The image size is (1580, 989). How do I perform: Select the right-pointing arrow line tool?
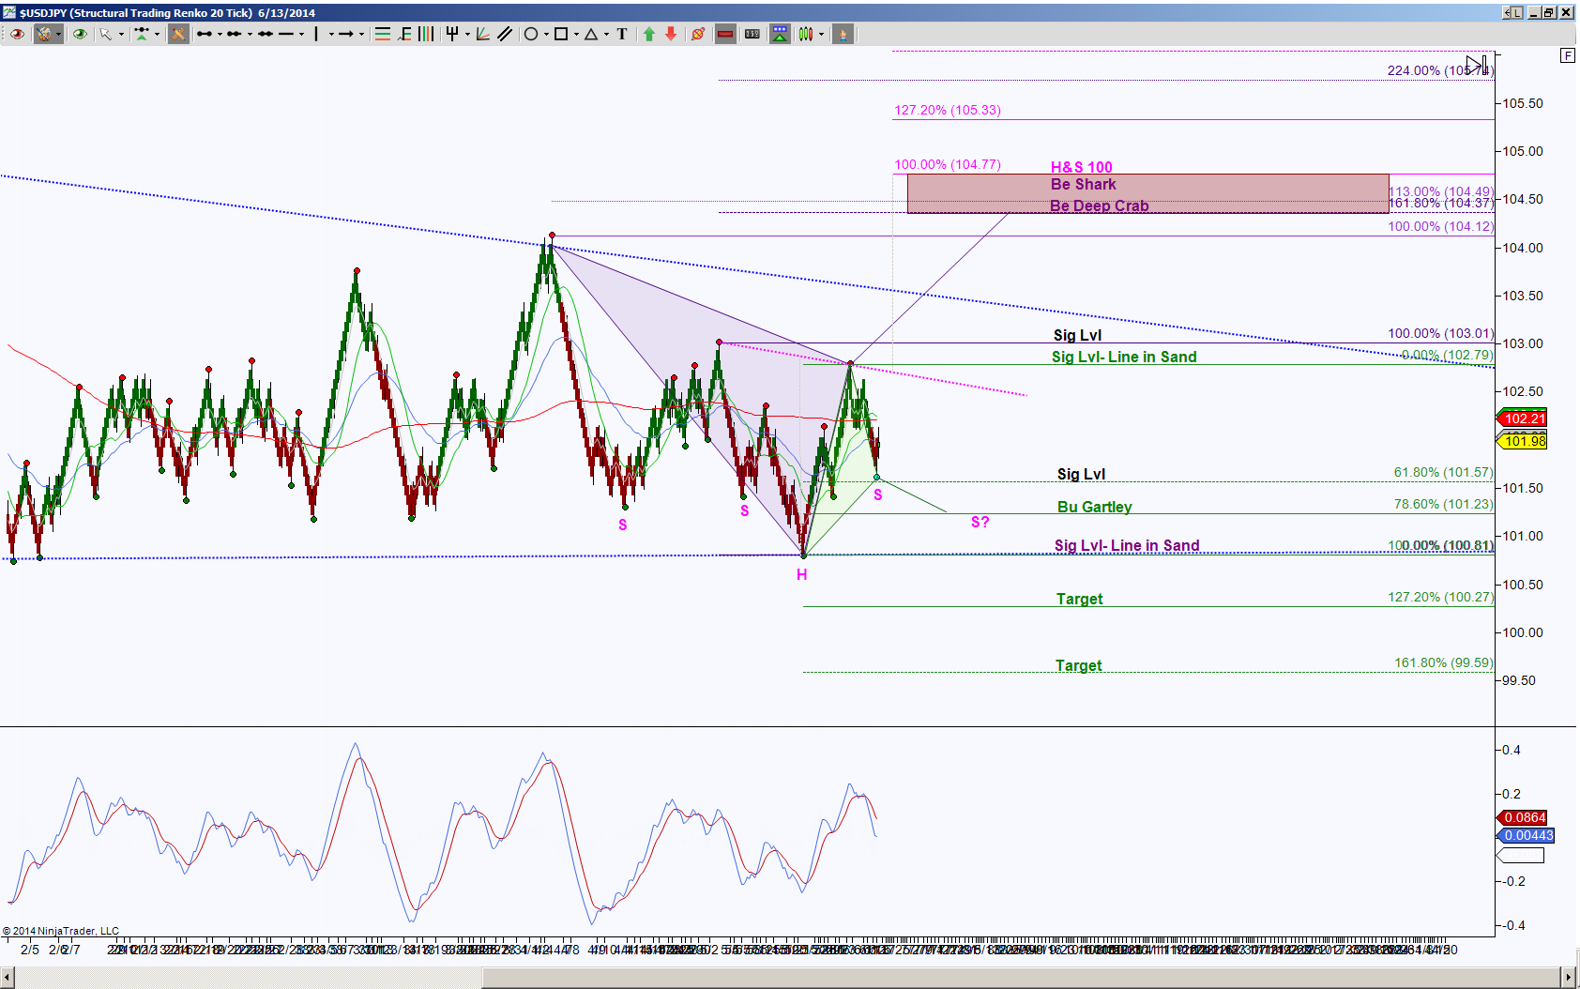346,34
